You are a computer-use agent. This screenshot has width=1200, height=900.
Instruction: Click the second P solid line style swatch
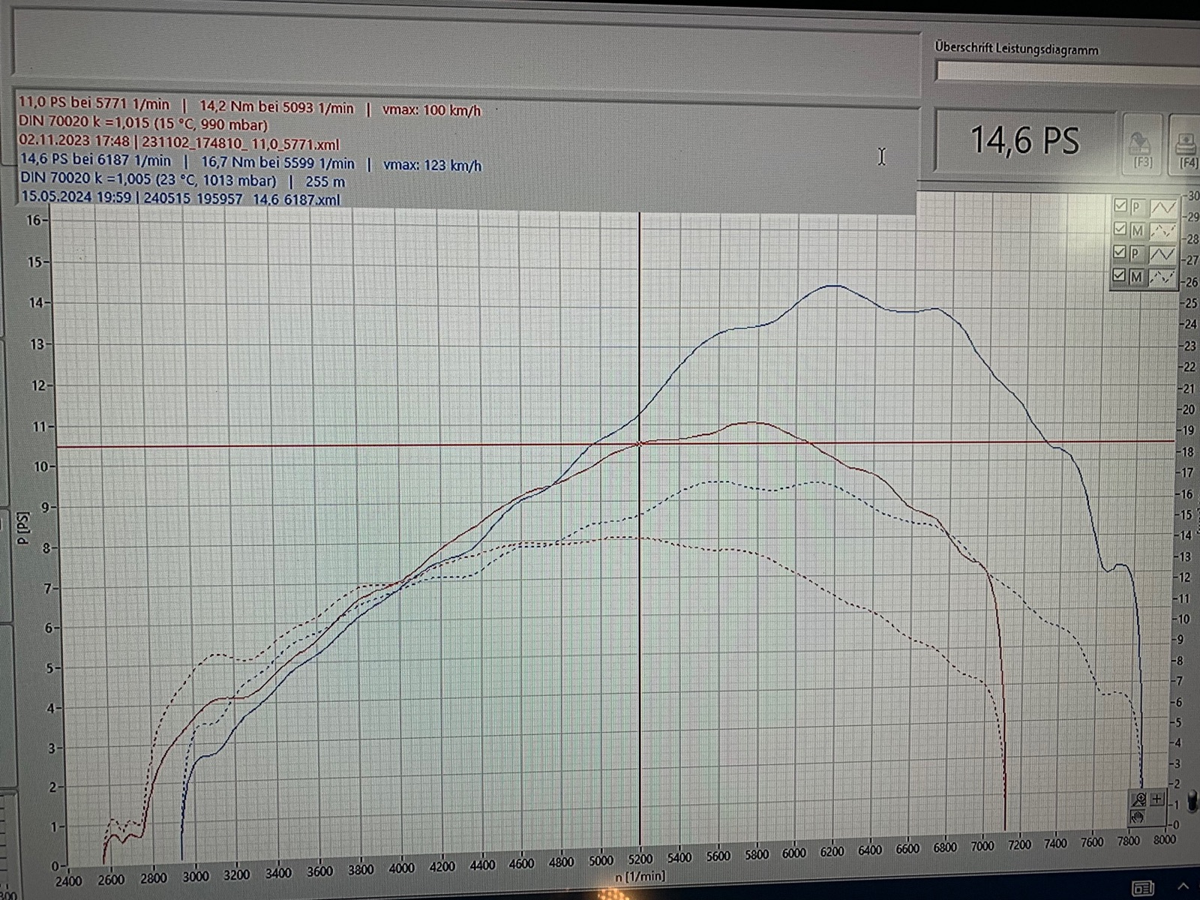coord(1162,254)
